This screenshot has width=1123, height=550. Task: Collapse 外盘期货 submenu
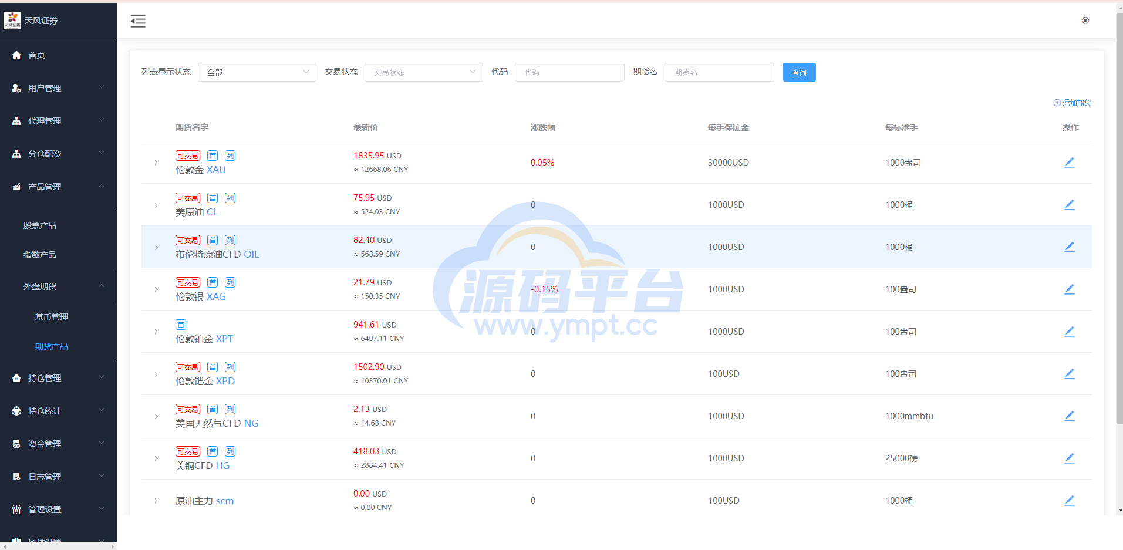click(59, 286)
